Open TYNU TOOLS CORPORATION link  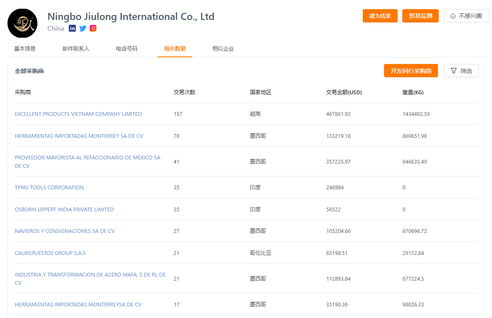click(49, 187)
